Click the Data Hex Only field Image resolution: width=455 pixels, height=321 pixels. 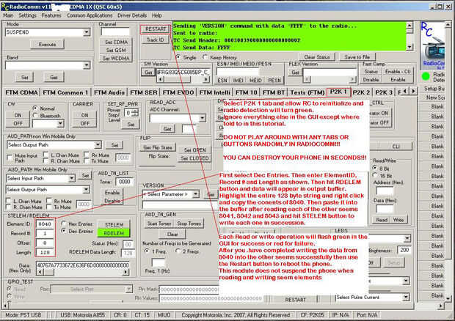[x=83, y=265]
